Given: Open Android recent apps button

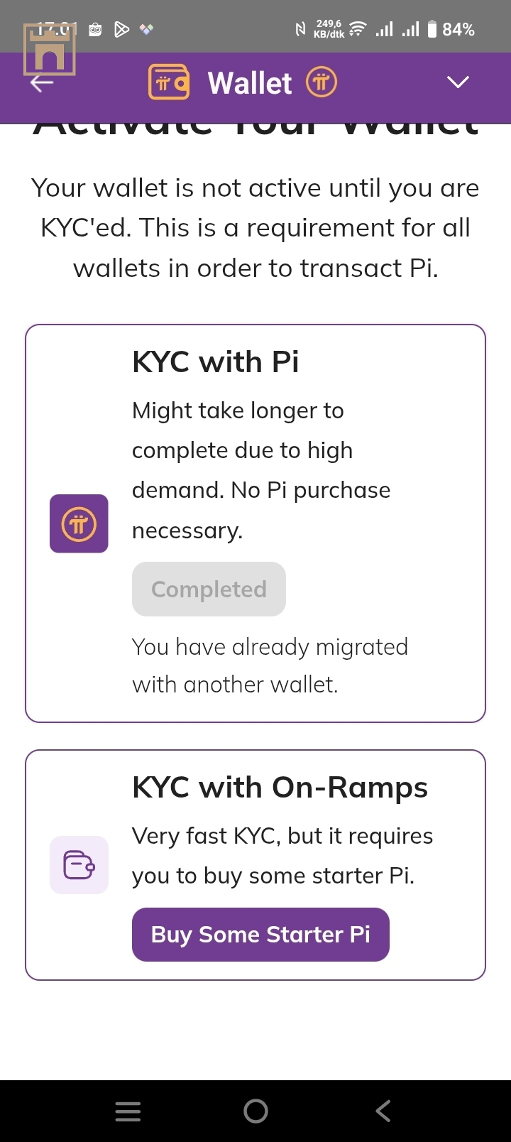Looking at the screenshot, I should [x=128, y=1111].
